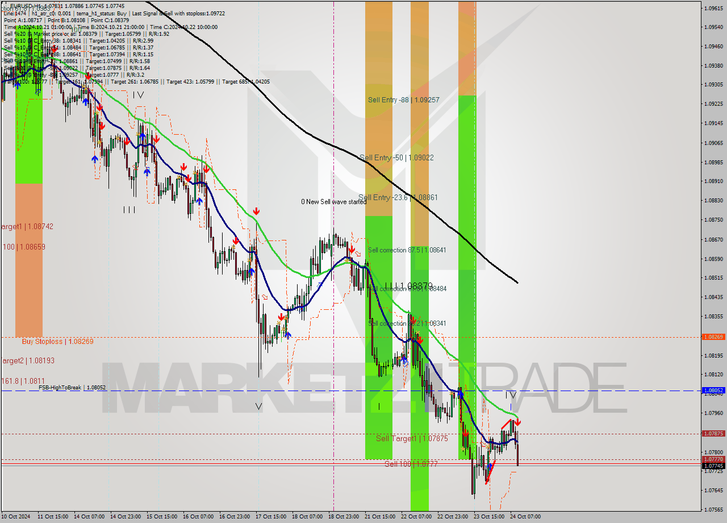This screenshot has width=727, height=523.
Task: Click the '23 Oct 15:00' time axis label
Action: click(489, 517)
